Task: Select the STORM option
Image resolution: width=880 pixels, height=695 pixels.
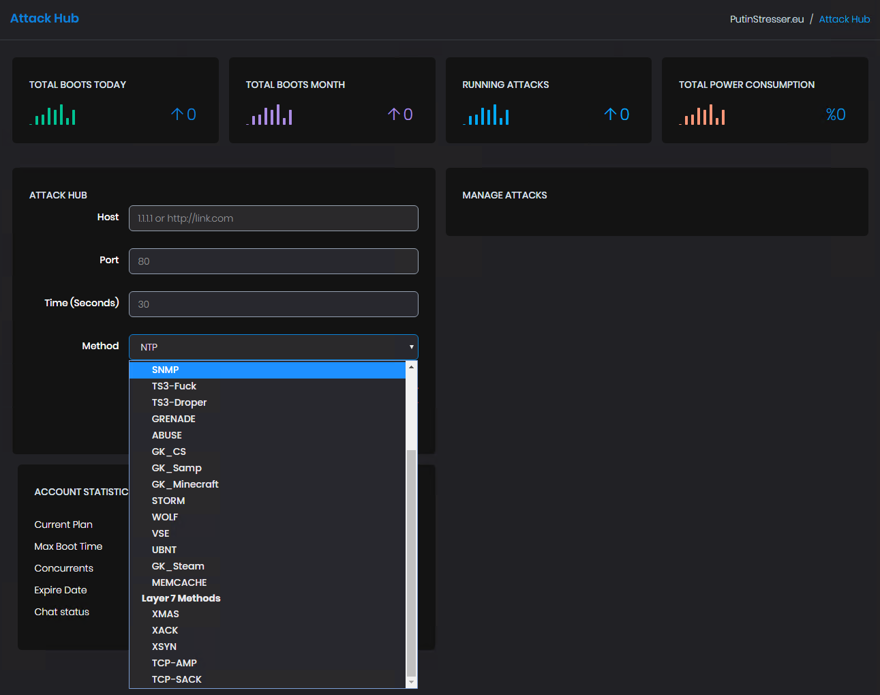Action: [267, 501]
